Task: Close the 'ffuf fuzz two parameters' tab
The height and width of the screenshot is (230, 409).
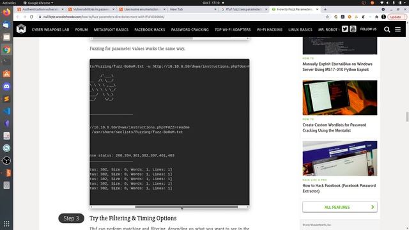Action: click(266, 9)
